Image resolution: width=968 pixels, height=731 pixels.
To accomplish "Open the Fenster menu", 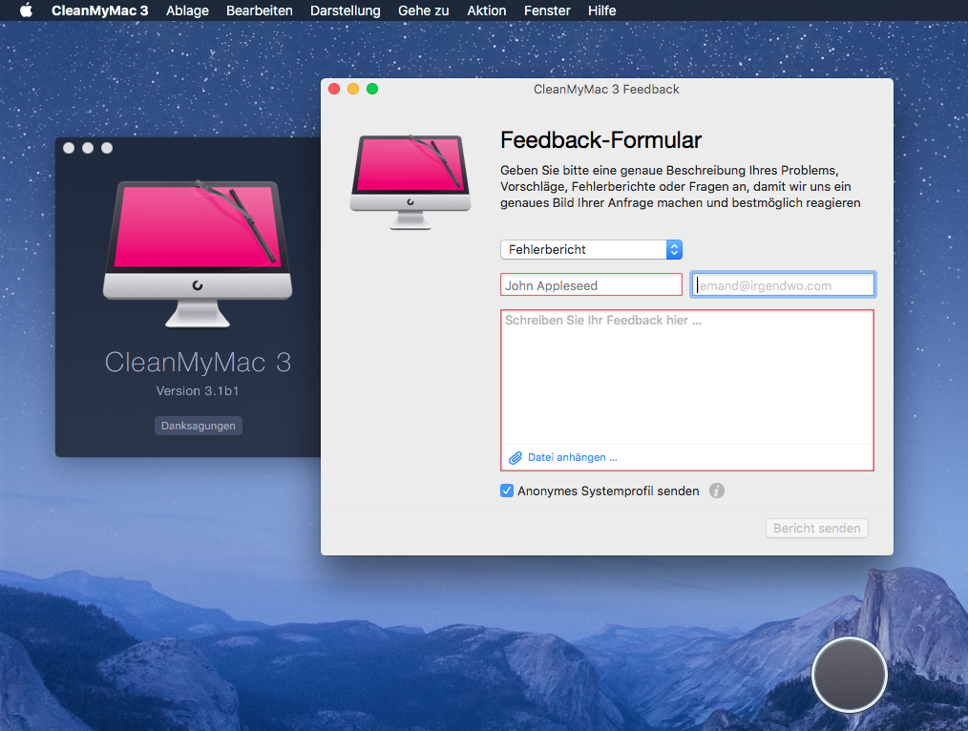I will coord(547,10).
